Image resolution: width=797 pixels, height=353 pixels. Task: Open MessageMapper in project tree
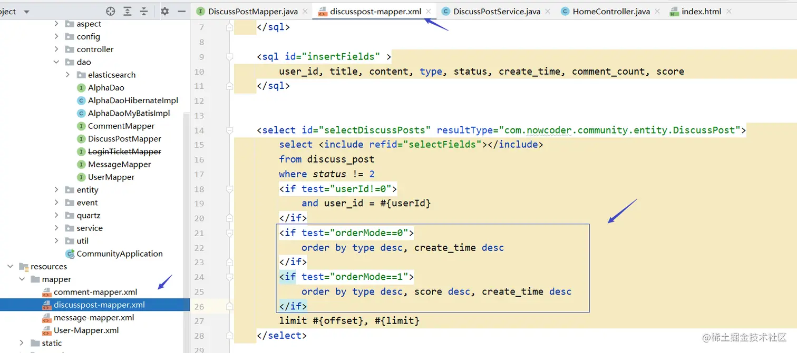tap(119, 164)
